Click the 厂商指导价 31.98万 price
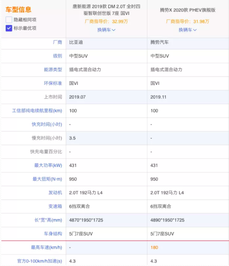This screenshot has width=229, height=266. pyautogui.click(x=188, y=22)
